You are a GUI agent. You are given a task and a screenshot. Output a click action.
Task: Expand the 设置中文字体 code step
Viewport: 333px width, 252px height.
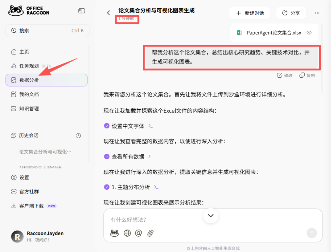coord(150,126)
